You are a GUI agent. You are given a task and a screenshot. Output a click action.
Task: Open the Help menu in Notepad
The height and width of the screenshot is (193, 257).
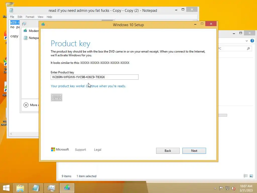[49, 17]
